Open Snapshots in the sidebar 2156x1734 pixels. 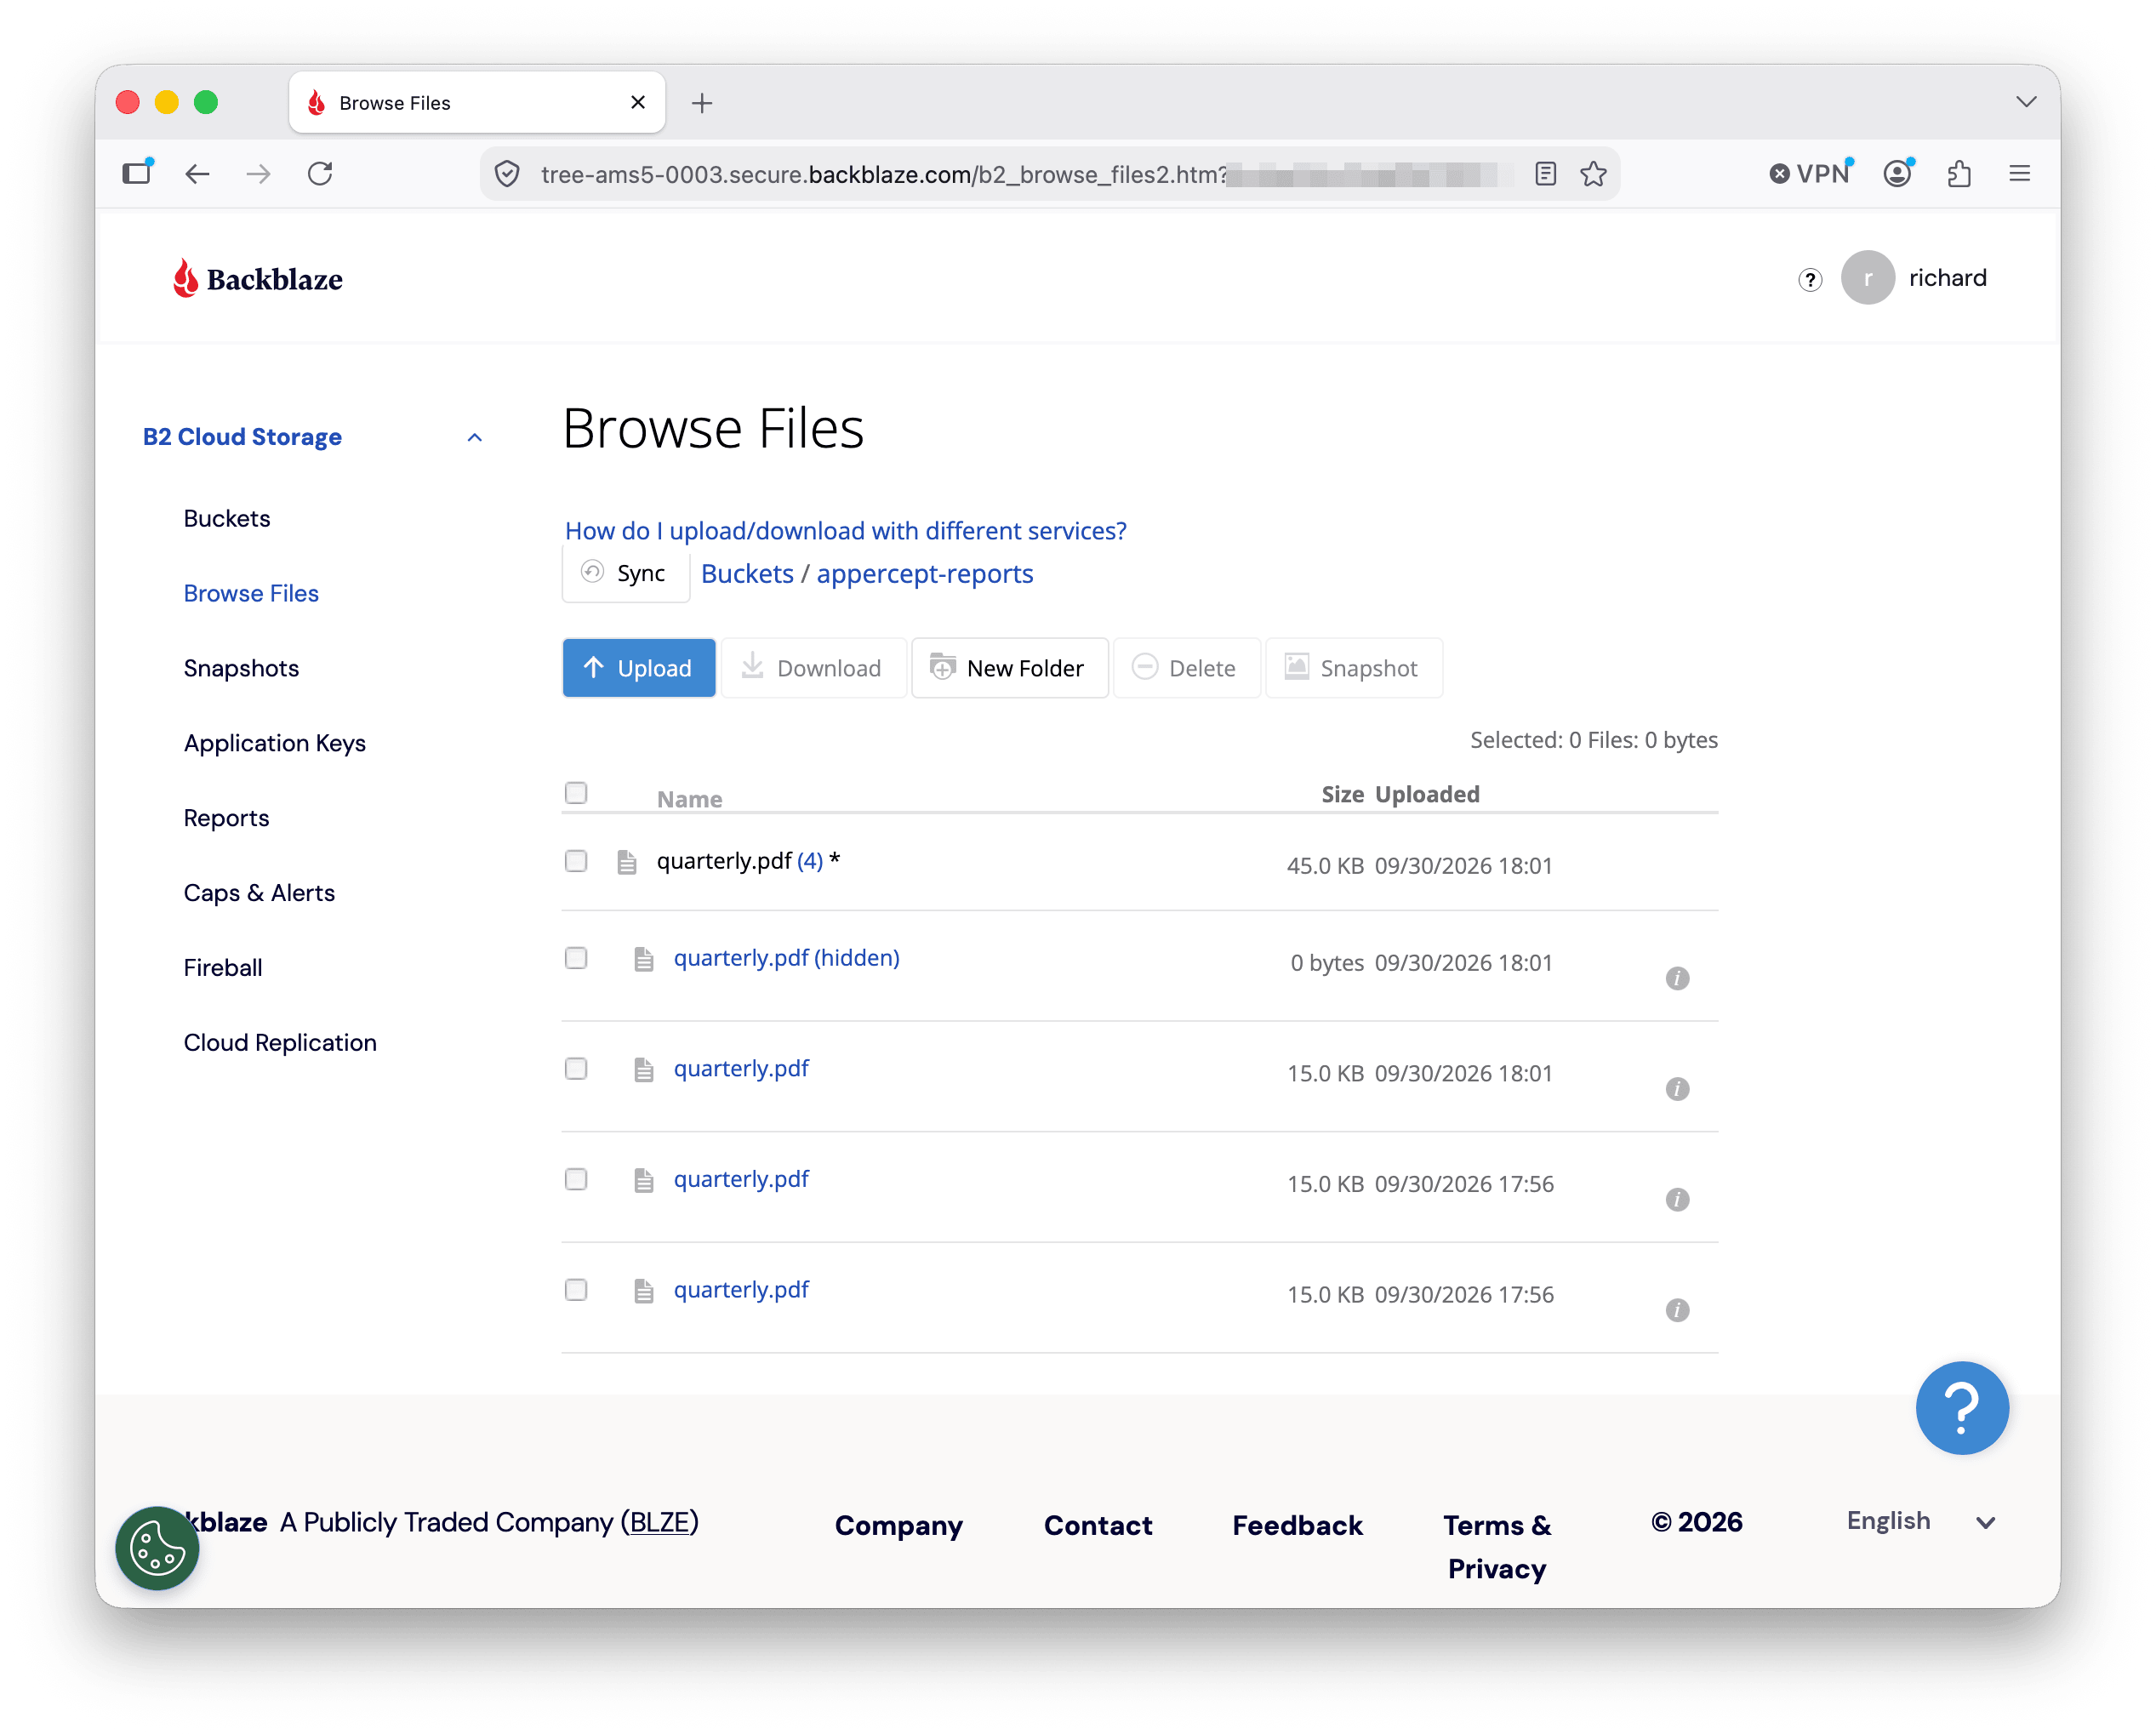point(241,669)
